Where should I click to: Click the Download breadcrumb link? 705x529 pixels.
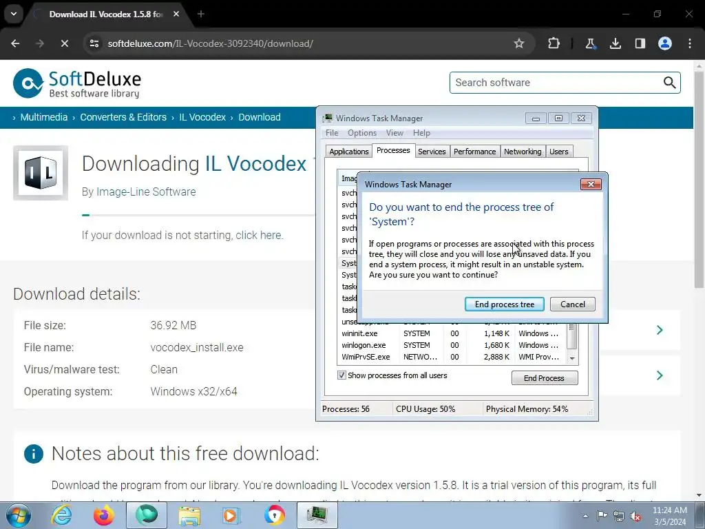coord(260,117)
